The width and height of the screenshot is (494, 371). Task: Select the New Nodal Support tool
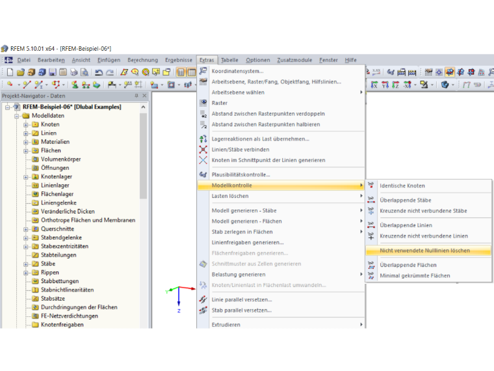coord(75,85)
